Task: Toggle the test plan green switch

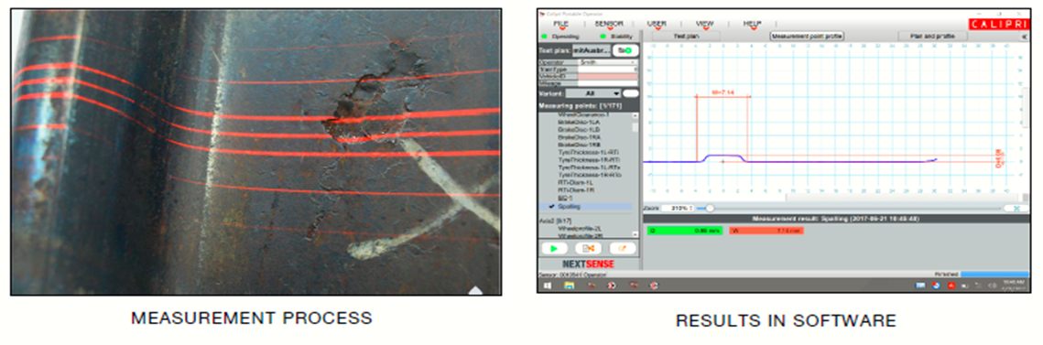Action: pos(625,50)
